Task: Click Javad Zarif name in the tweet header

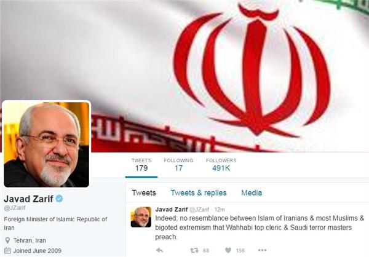Action: click(x=172, y=209)
